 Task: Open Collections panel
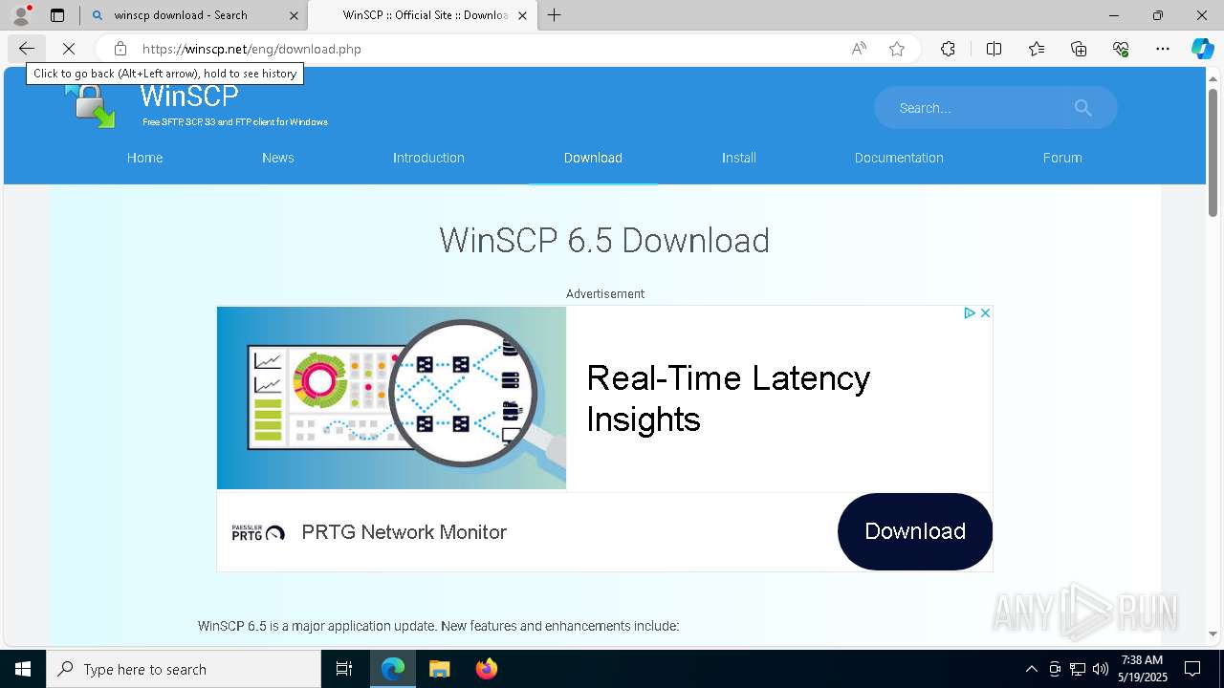click(x=1079, y=49)
